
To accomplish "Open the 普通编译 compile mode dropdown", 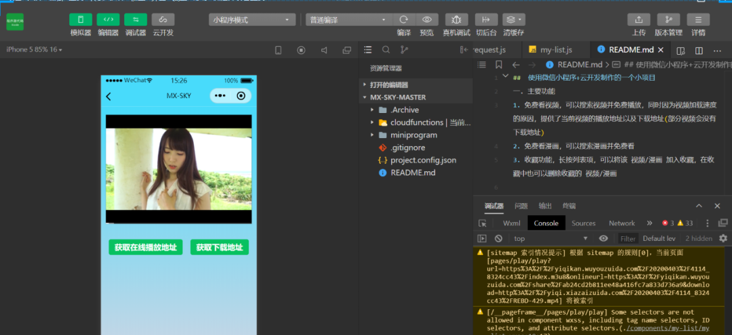I will [x=350, y=20].
